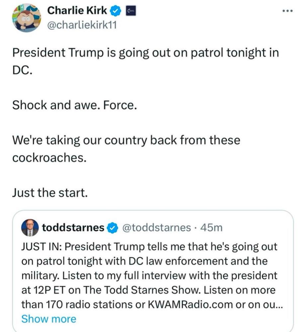Open the Charlie Kirk display name

pyautogui.click(x=77, y=10)
